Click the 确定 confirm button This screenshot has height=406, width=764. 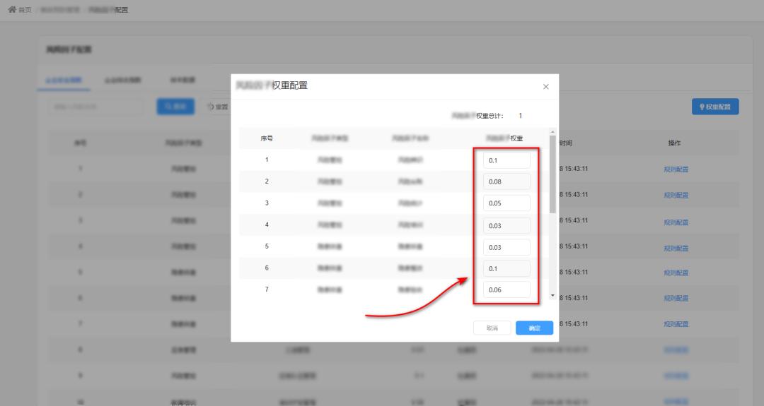point(535,328)
